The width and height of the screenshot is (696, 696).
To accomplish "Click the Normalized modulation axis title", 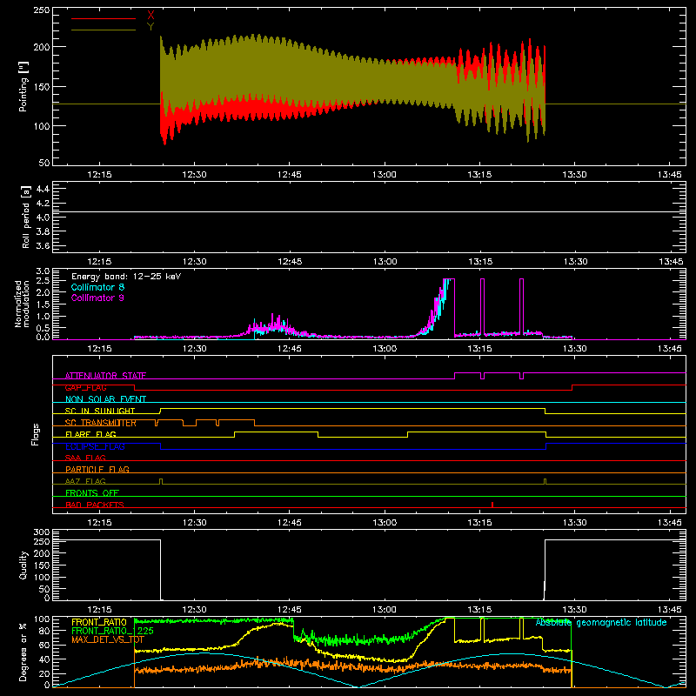I will coord(23,304).
